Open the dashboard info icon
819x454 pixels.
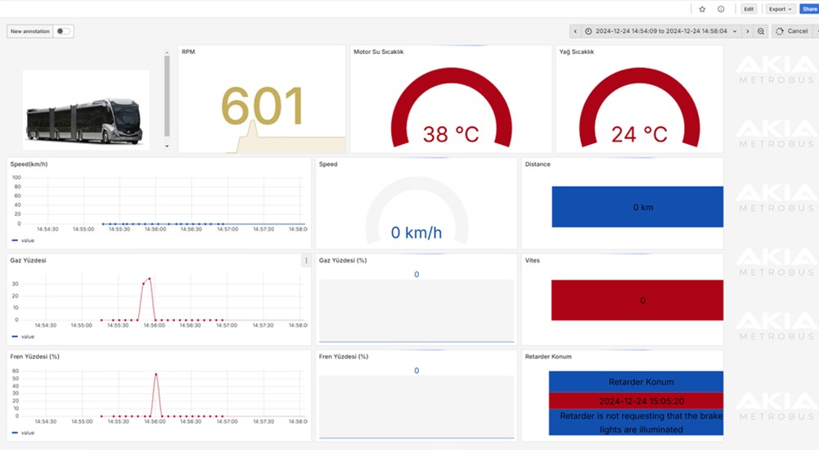coord(721,9)
